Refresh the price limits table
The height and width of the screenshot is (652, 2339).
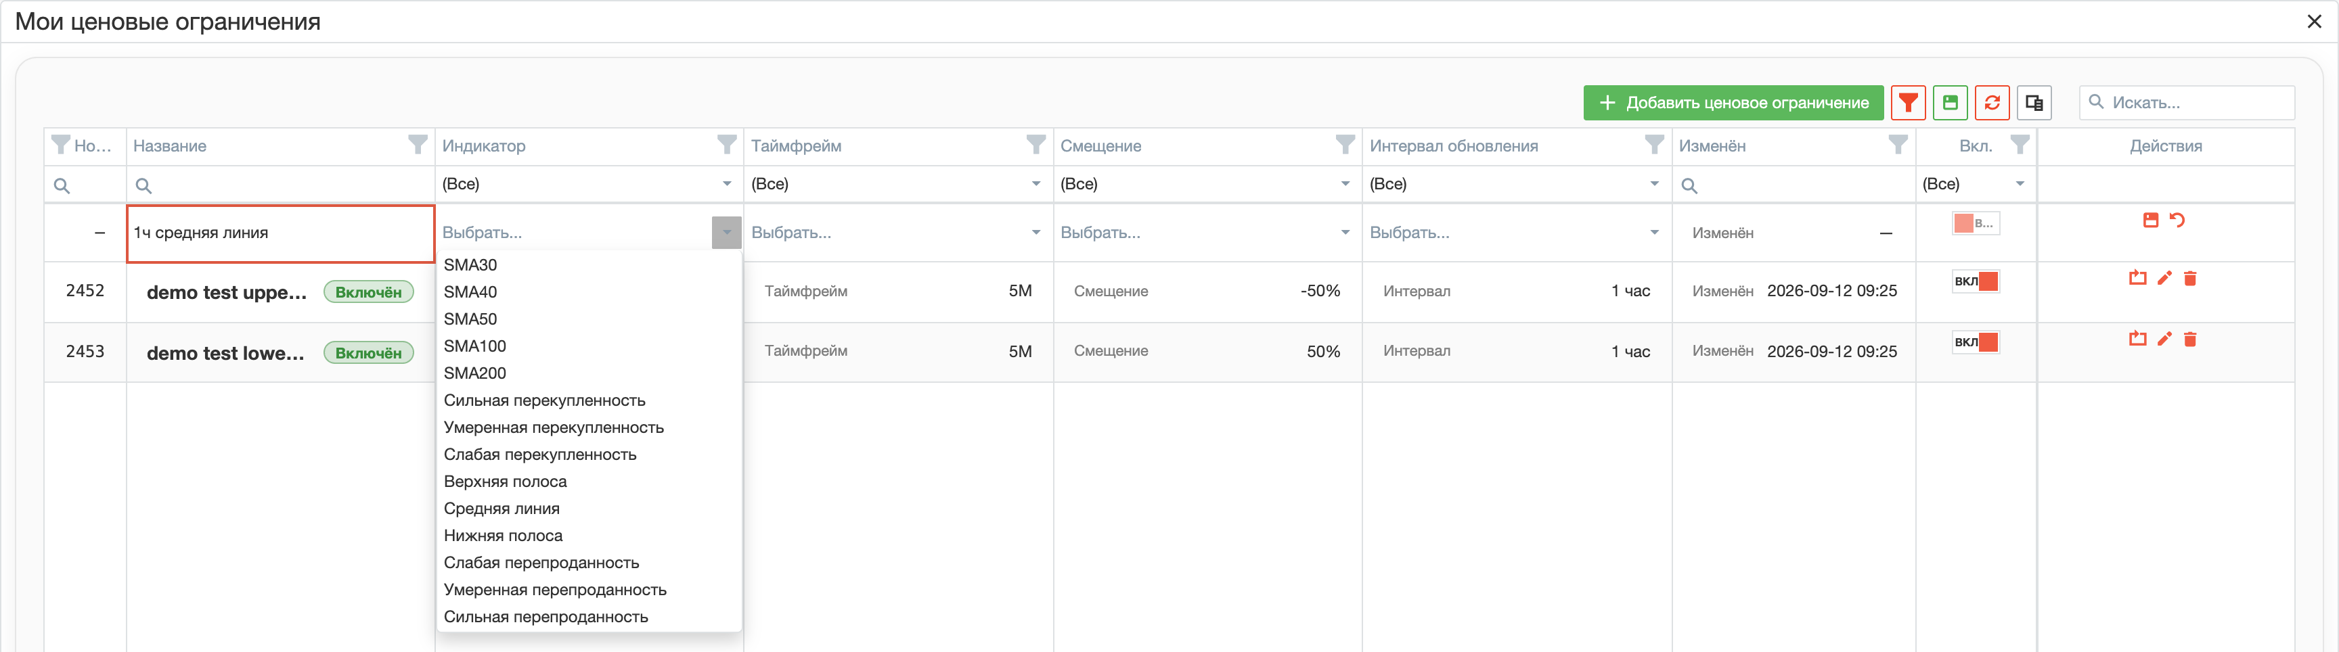tap(1992, 103)
